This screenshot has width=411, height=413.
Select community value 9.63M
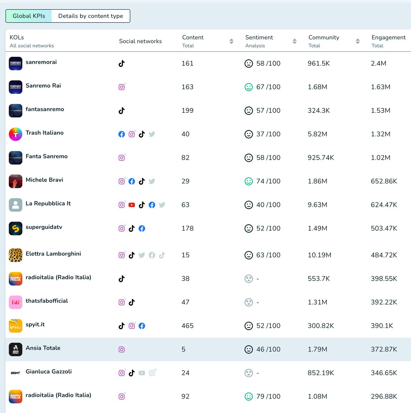pyautogui.click(x=317, y=205)
